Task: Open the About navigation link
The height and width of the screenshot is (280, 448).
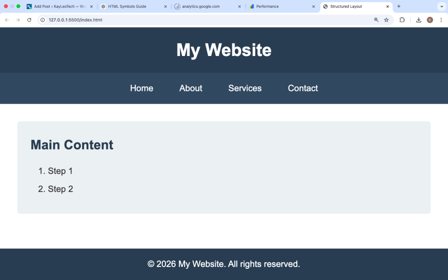Action: 191,88
